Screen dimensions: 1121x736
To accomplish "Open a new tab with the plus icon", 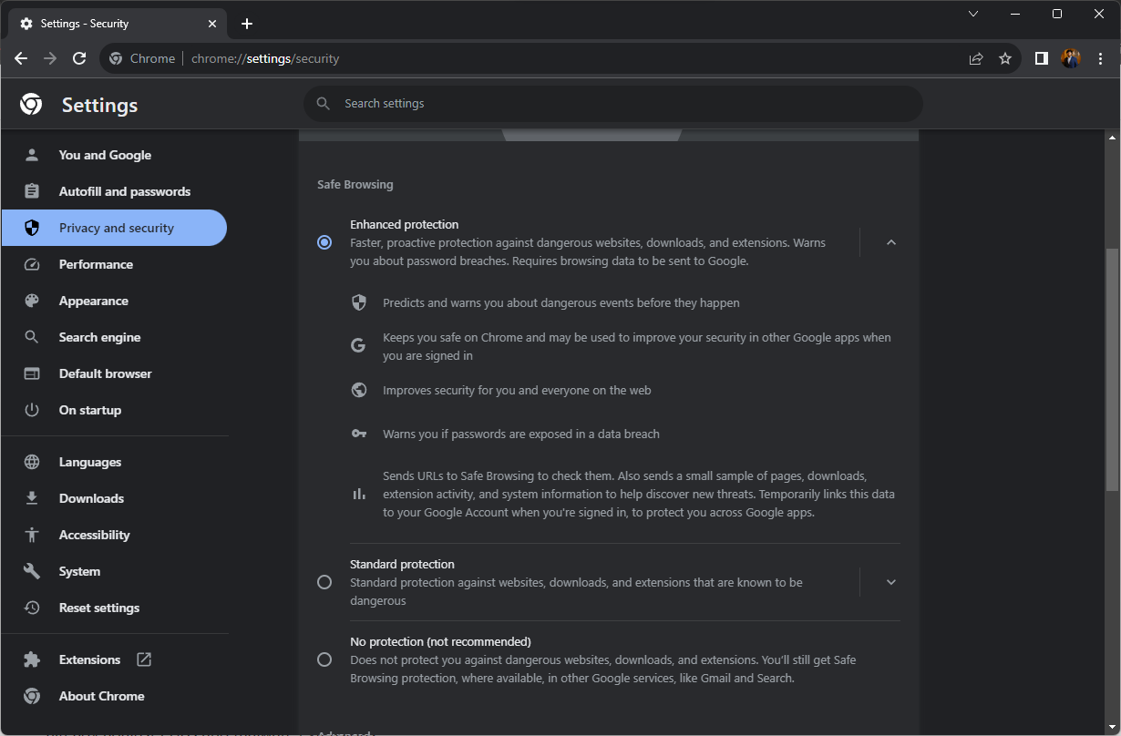I will (247, 24).
